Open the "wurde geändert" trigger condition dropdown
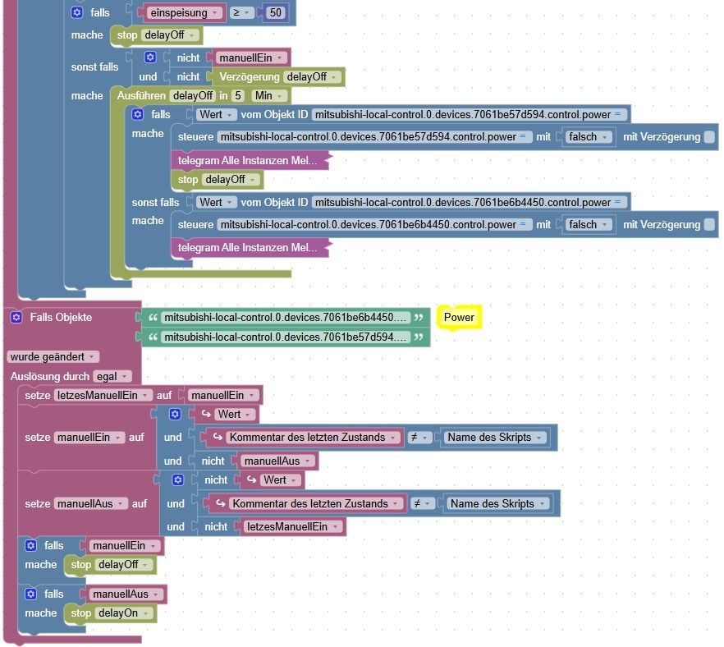Viewport: 724px width, 647px height. (53, 357)
